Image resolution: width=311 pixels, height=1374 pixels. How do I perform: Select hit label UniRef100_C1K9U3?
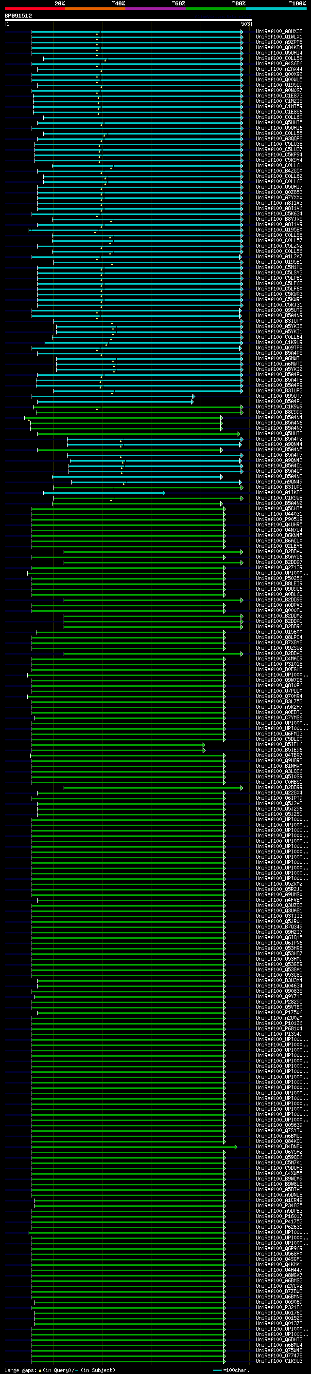click(x=279, y=1361)
